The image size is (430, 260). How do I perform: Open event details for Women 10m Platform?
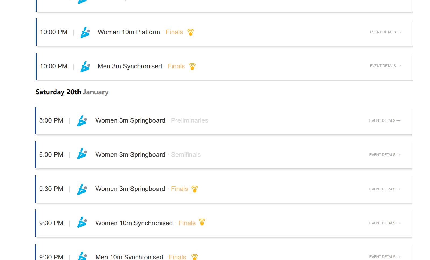[x=385, y=32]
